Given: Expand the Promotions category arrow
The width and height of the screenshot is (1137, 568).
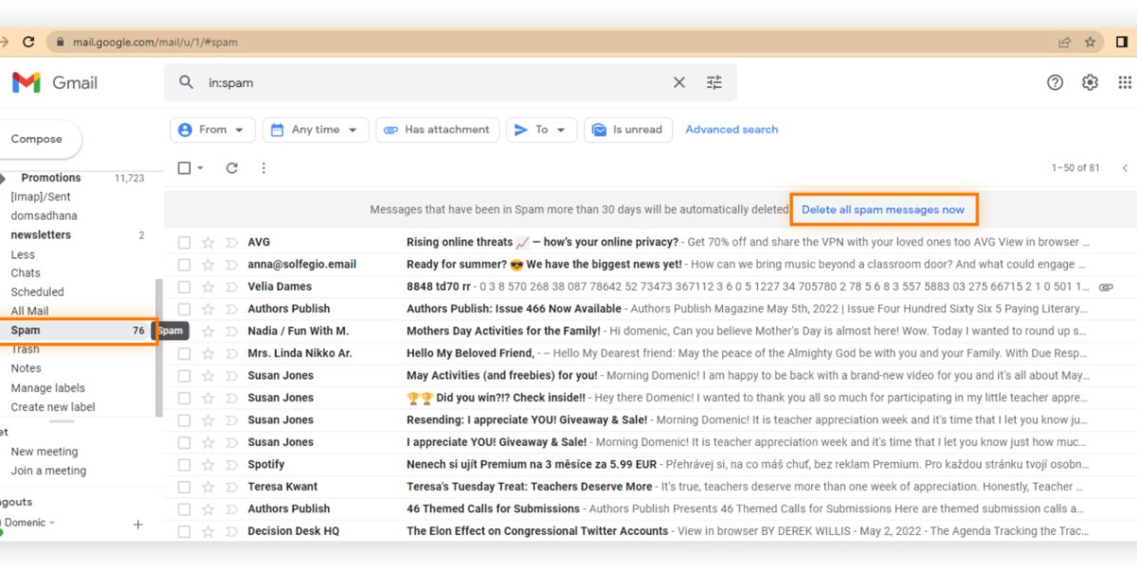Looking at the screenshot, I should click(2, 178).
